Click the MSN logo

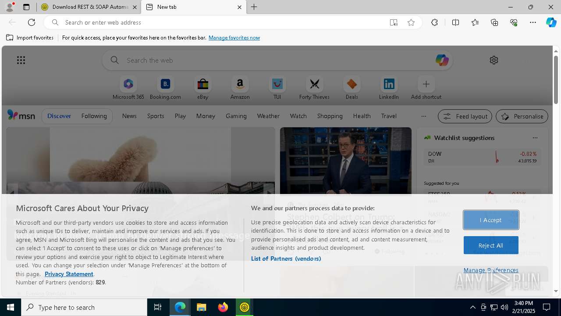21,115
